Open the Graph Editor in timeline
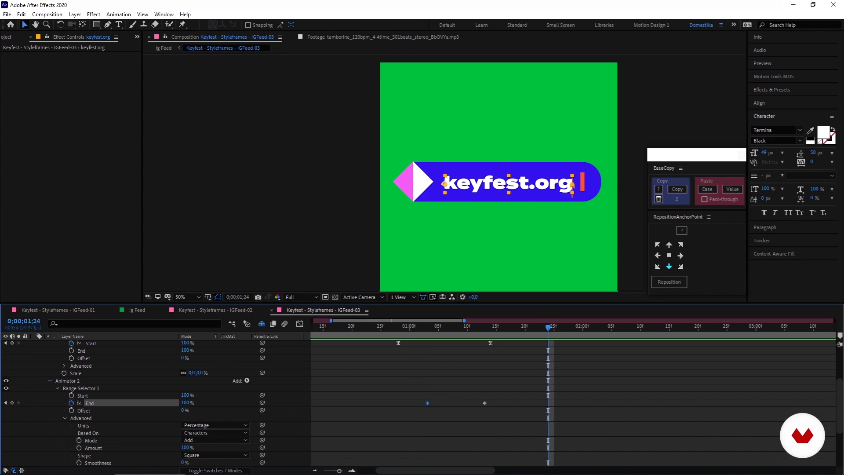The width and height of the screenshot is (844, 475). point(300,324)
